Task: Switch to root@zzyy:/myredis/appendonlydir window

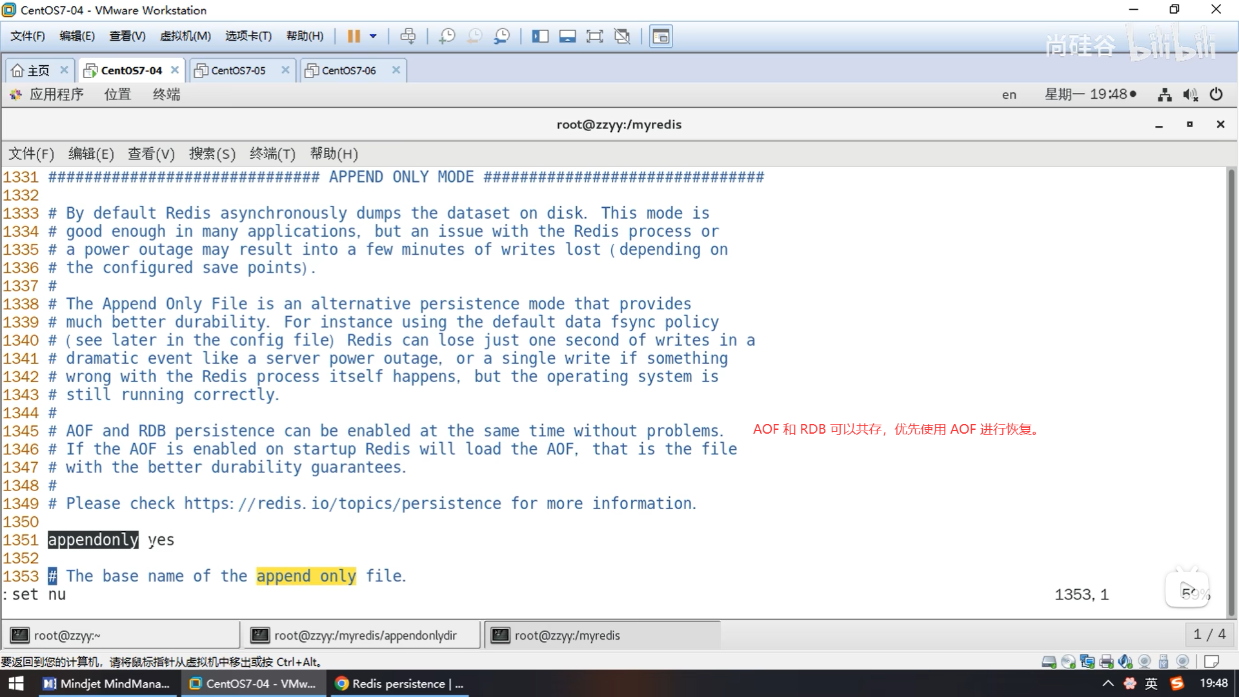Action: [x=365, y=635]
